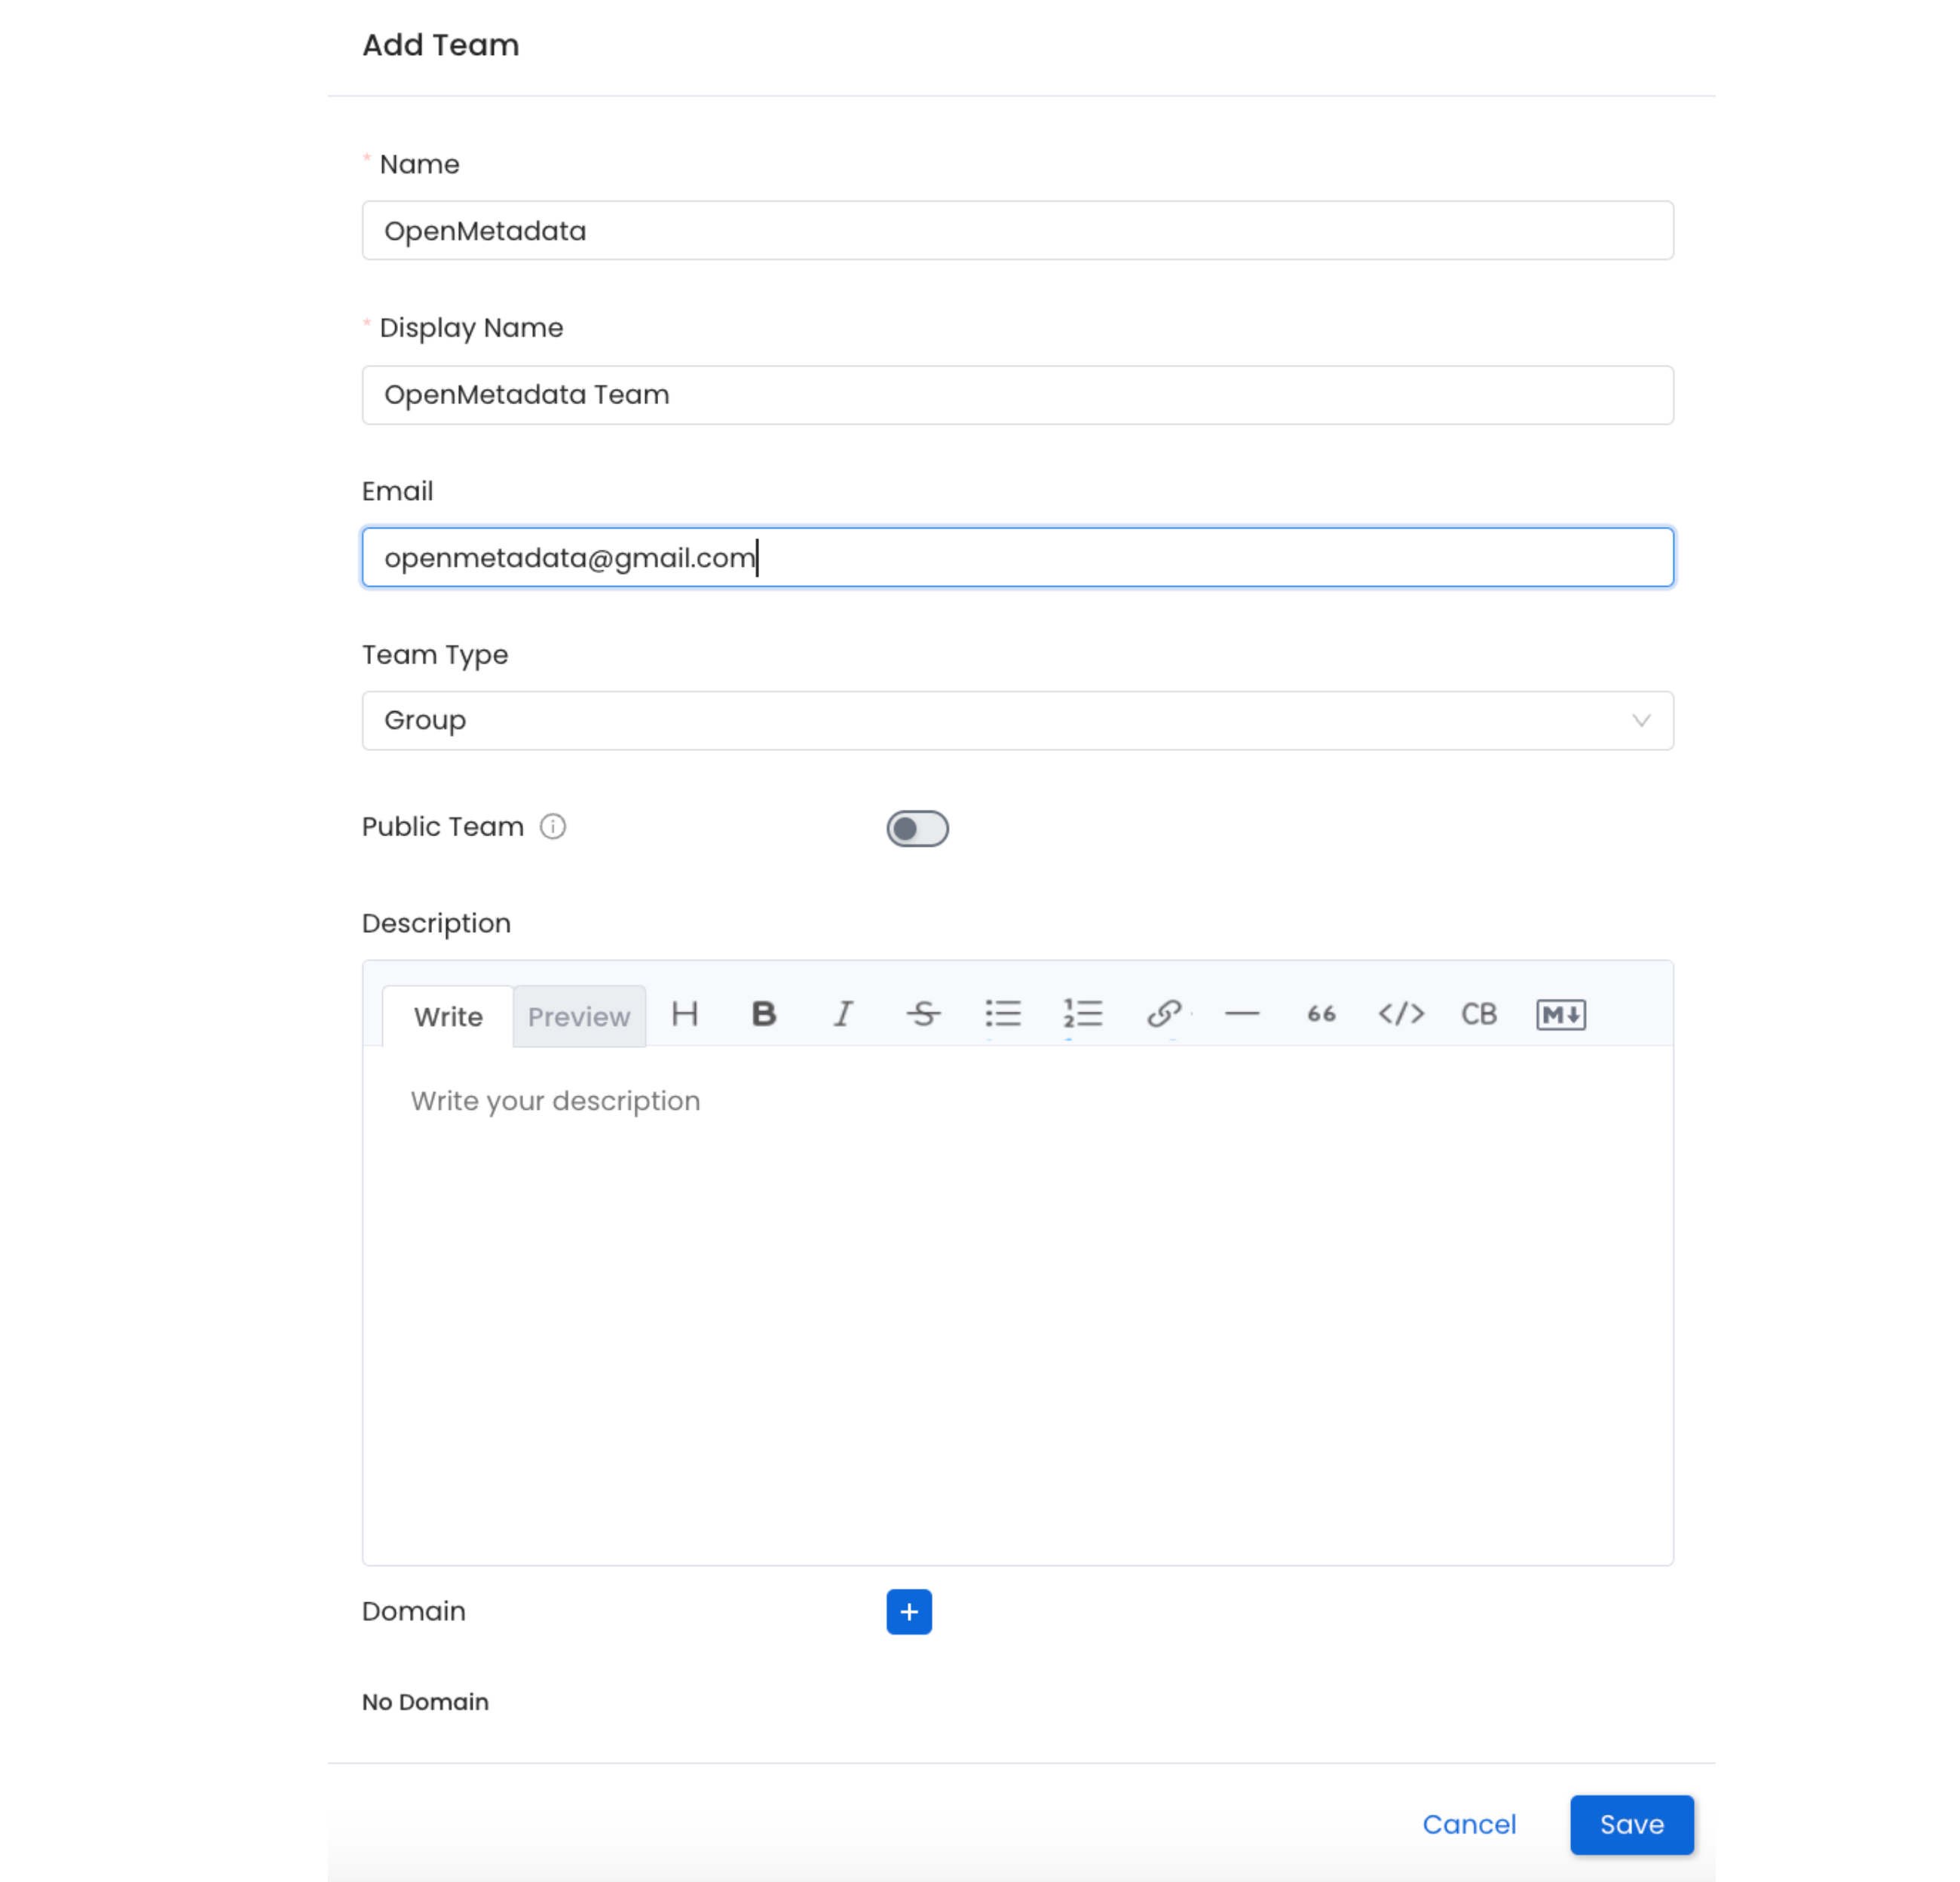Insert a horizontal line divider
This screenshot has height=1882, width=1960.
point(1242,1014)
